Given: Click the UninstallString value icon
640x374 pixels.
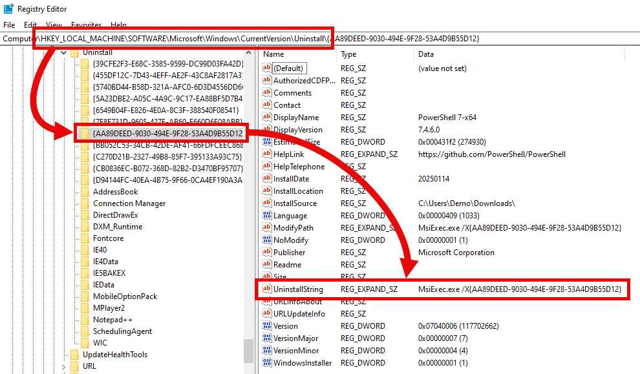Looking at the screenshot, I should (x=266, y=289).
